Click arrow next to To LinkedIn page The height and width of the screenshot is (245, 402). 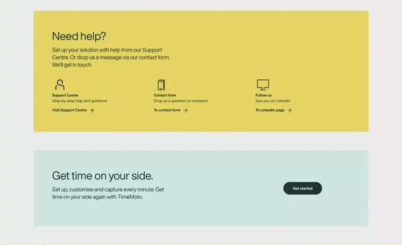tap(289, 110)
